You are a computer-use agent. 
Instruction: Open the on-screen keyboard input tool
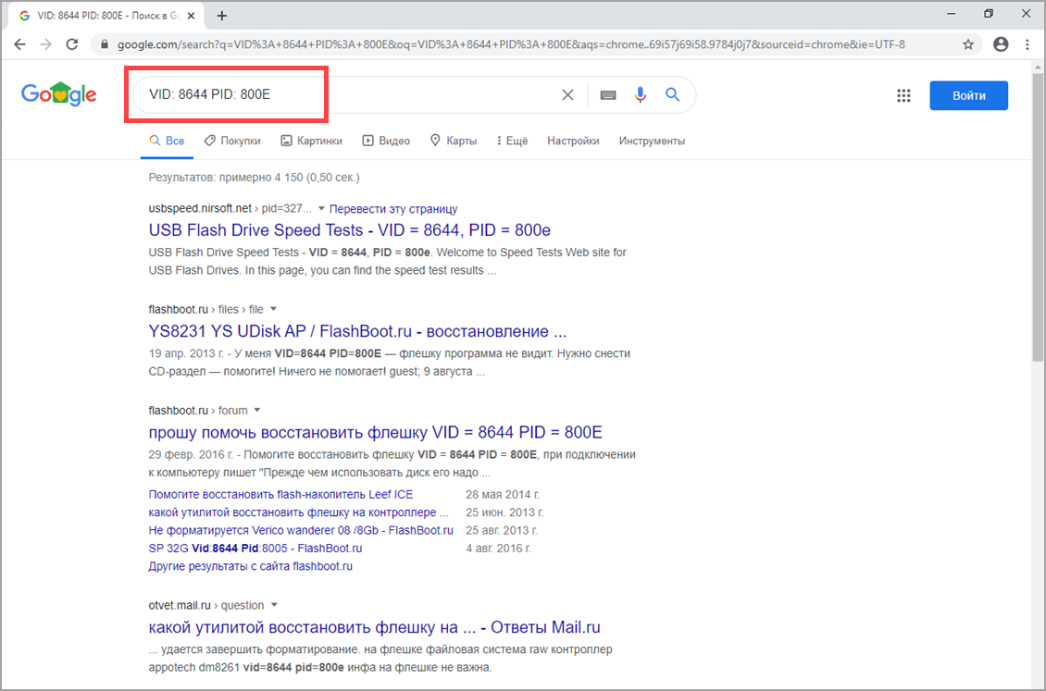pos(608,94)
